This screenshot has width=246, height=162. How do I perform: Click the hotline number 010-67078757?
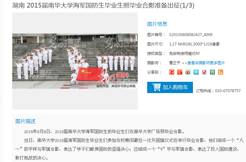pyautogui.click(x=228, y=91)
